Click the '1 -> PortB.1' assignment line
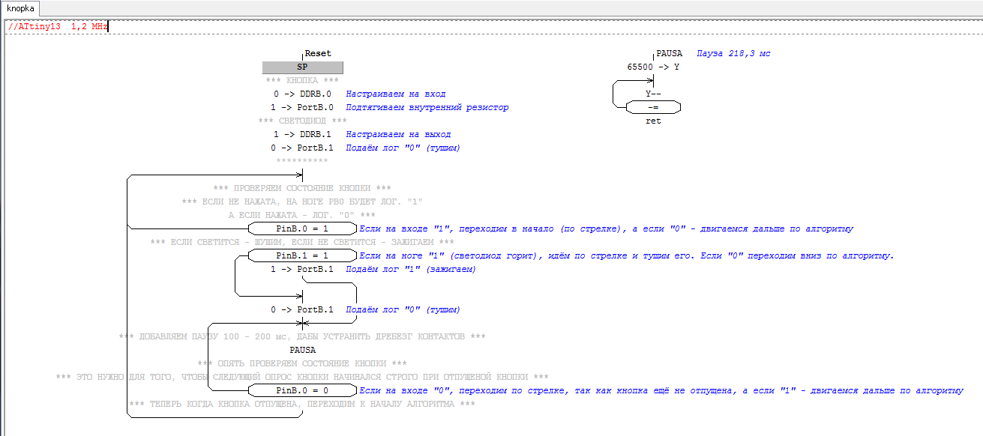983x436 pixels. pyautogui.click(x=302, y=269)
